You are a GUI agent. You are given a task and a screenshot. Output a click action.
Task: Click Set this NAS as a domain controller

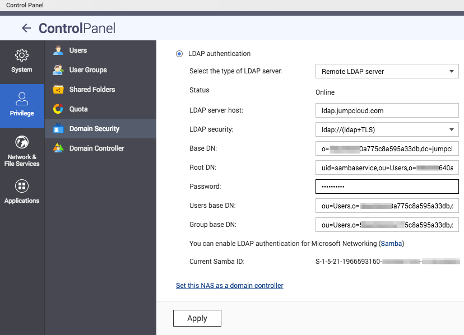click(x=230, y=286)
